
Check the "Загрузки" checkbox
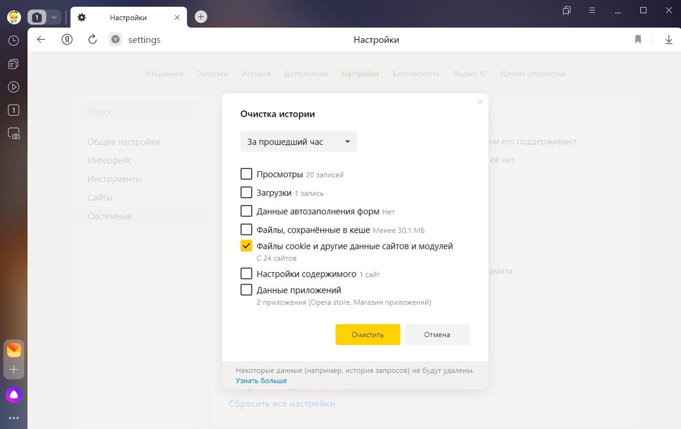(246, 192)
